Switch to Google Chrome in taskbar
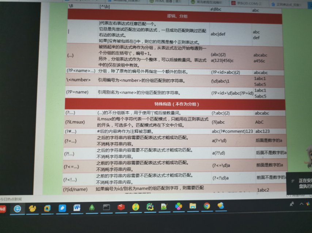Viewport: 312px width, 233px height. pyautogui.click(x=207, y=206)
